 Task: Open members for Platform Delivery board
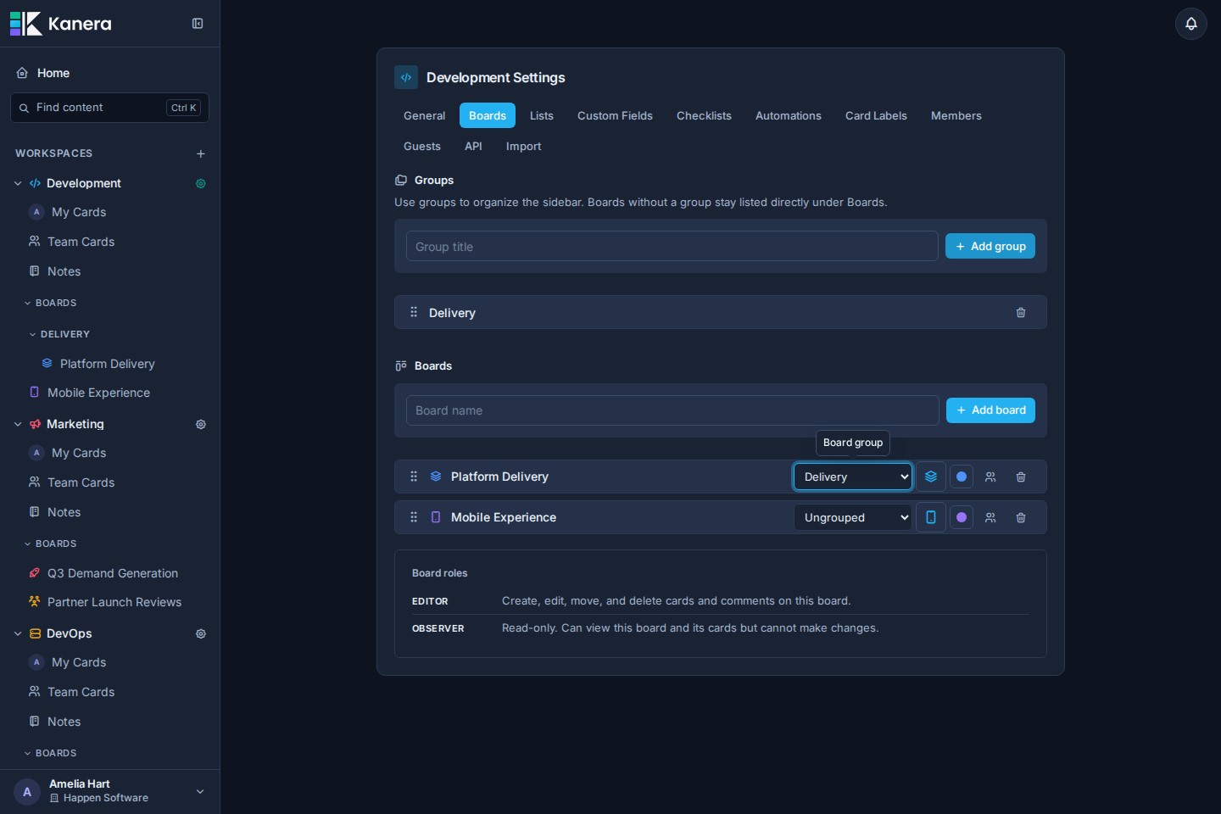click(990, 477)
